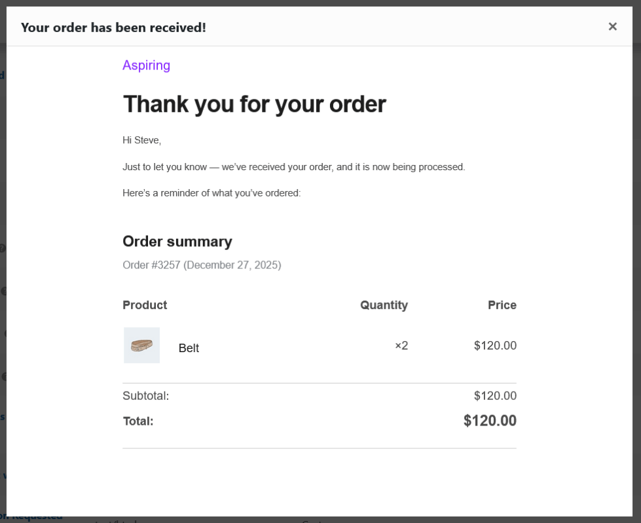Viewport: 641px width, 523px height.
Task: Click the Order summary heading
Action: point(177,242)
